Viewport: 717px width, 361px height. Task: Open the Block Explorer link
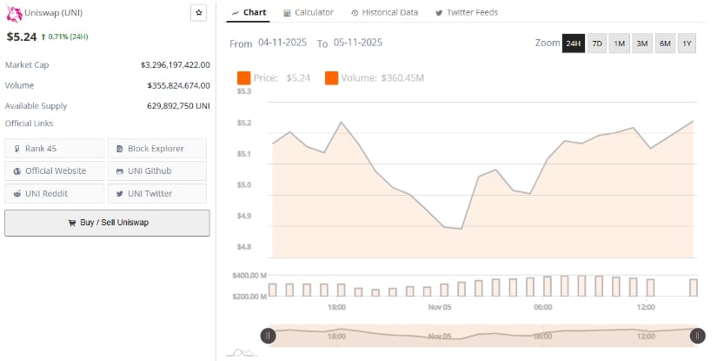(157, 149)
